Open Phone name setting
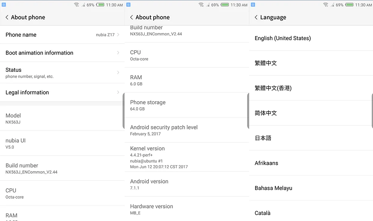The width and height of the screenshot is (373, 221). (62, 35)
